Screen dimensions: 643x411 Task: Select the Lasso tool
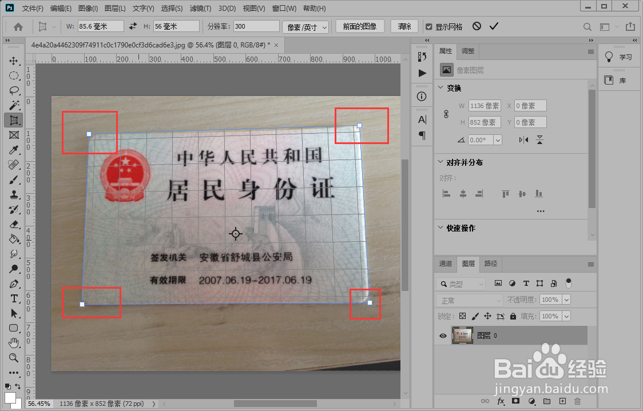click(x=14, y=90)
